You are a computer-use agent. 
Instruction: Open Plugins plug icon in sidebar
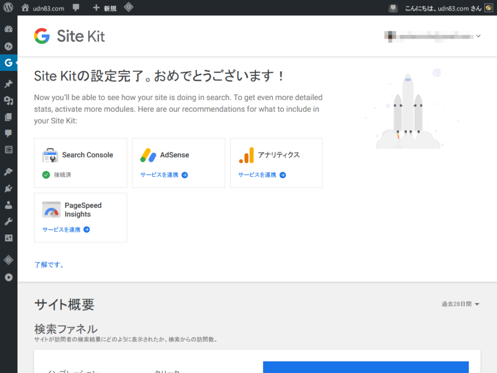click(8, 188)
